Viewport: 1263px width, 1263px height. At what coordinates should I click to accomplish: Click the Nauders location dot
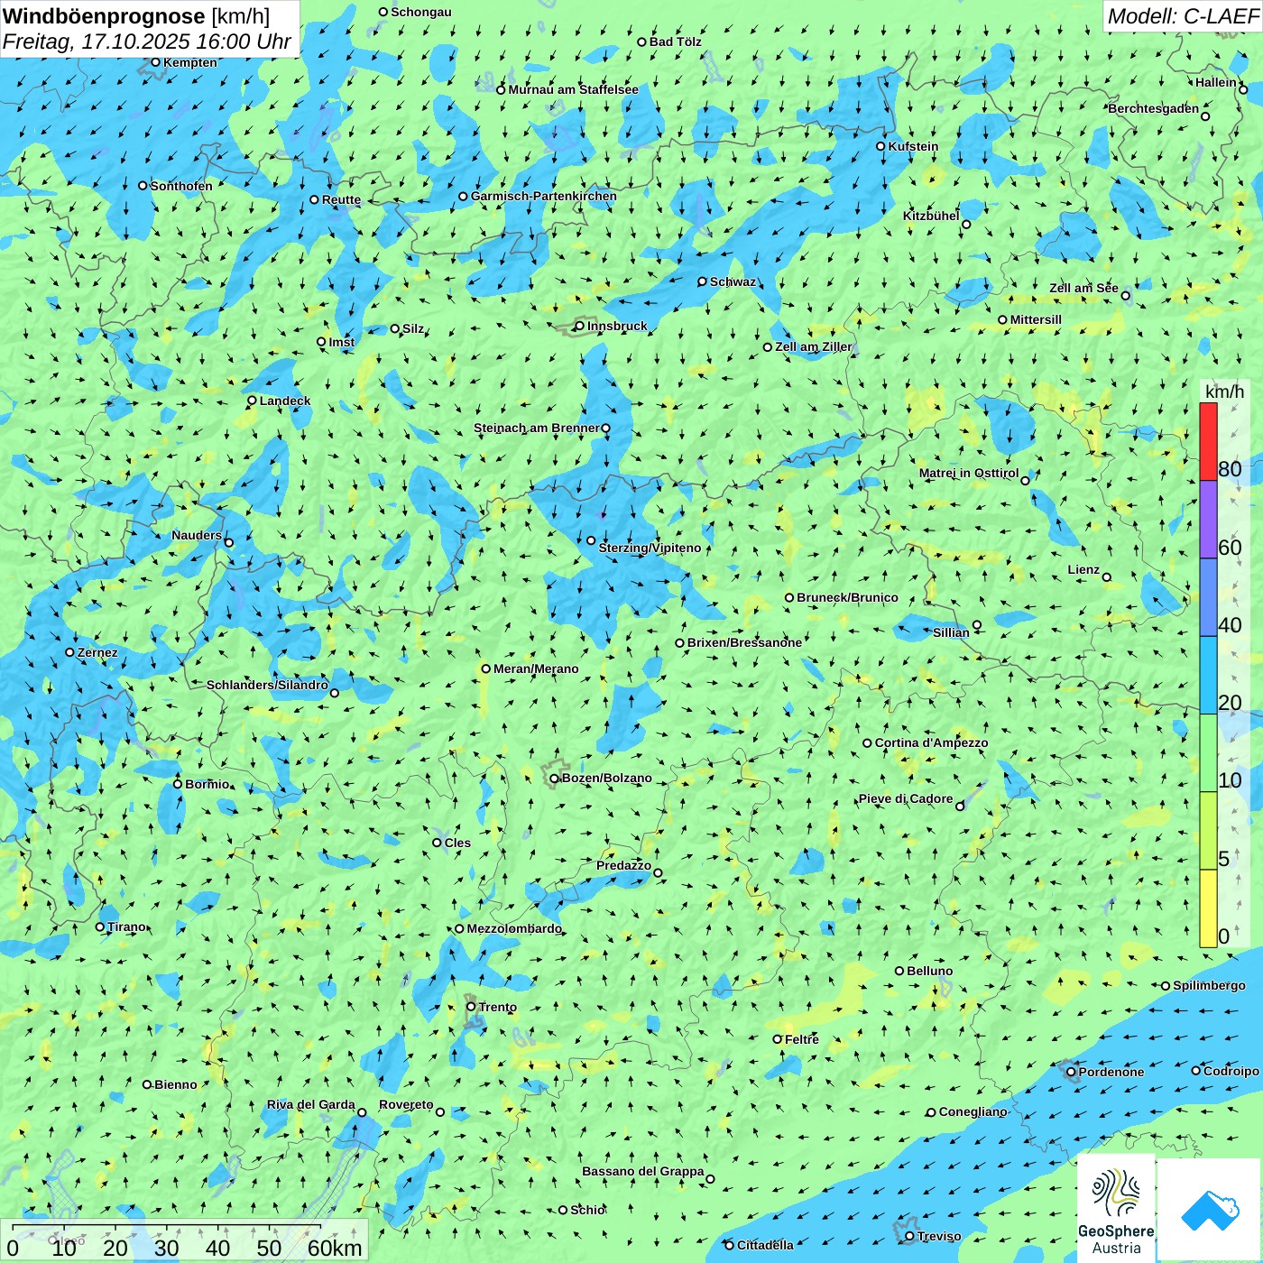point(229,542)
